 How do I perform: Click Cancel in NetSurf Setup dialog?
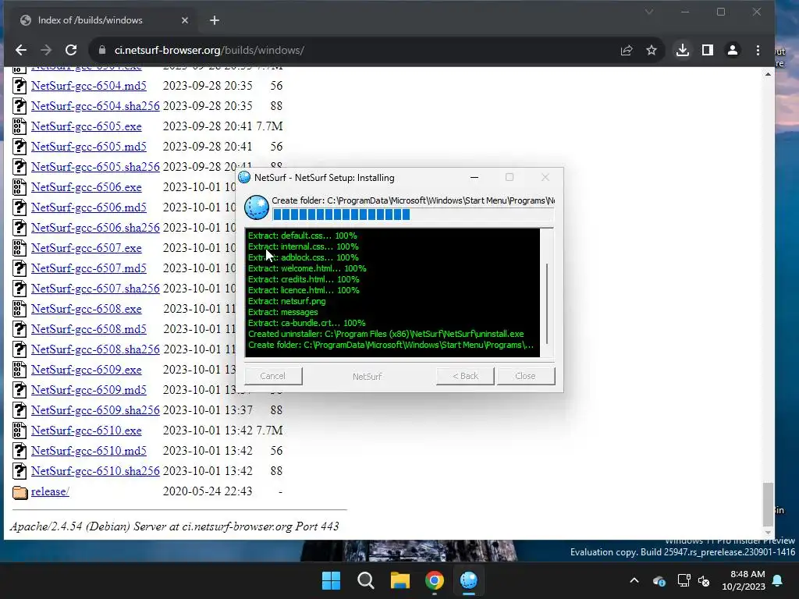273,376
